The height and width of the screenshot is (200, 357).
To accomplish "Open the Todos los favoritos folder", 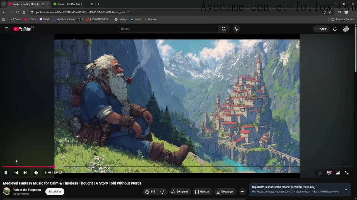I will coord(343,19).
